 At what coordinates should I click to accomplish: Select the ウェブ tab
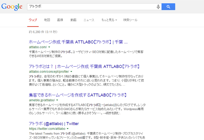click(x=33, y=20)
